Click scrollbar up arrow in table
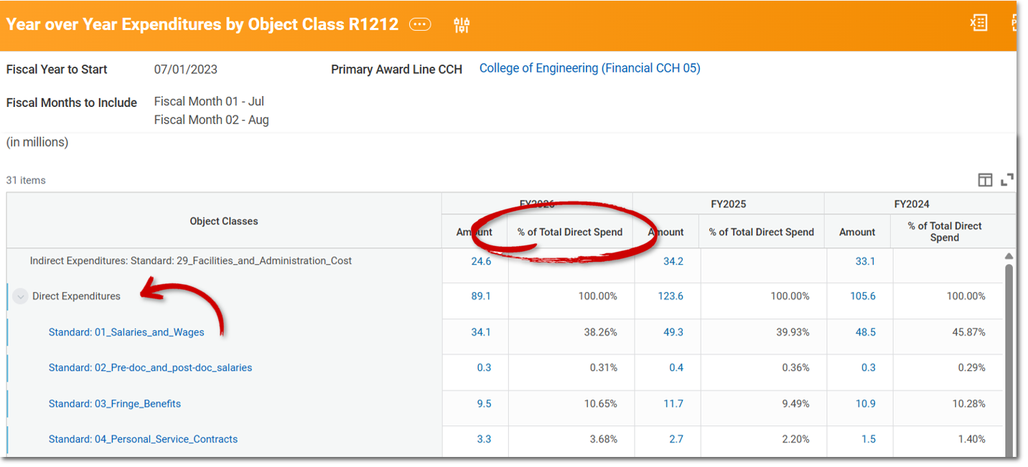 coord(1009,257)
